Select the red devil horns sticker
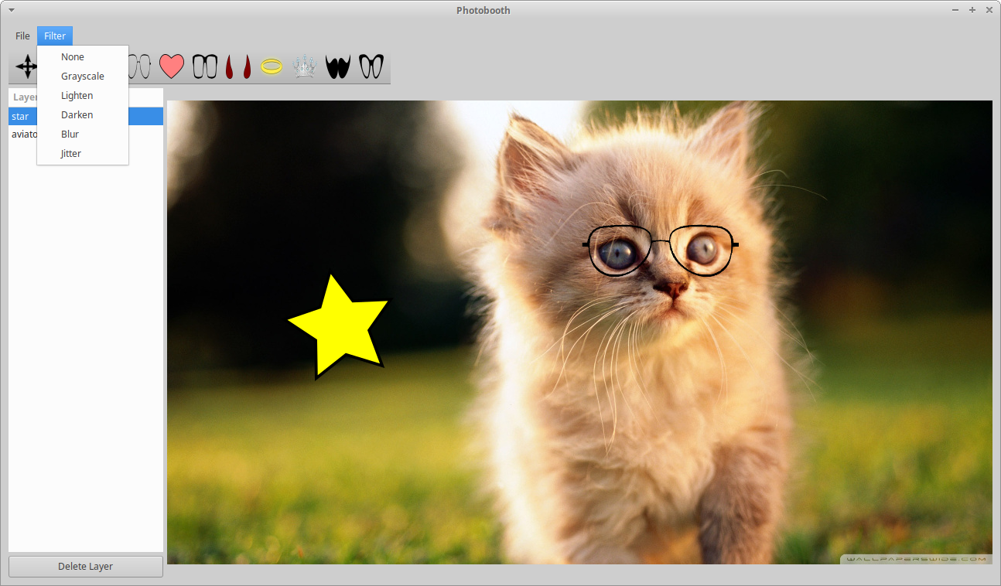 coord(238,66)
